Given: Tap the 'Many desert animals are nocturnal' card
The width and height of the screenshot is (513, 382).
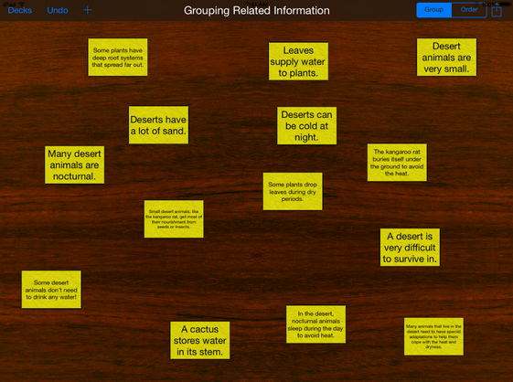Looking at the screenshot, I should coord(75,164).
